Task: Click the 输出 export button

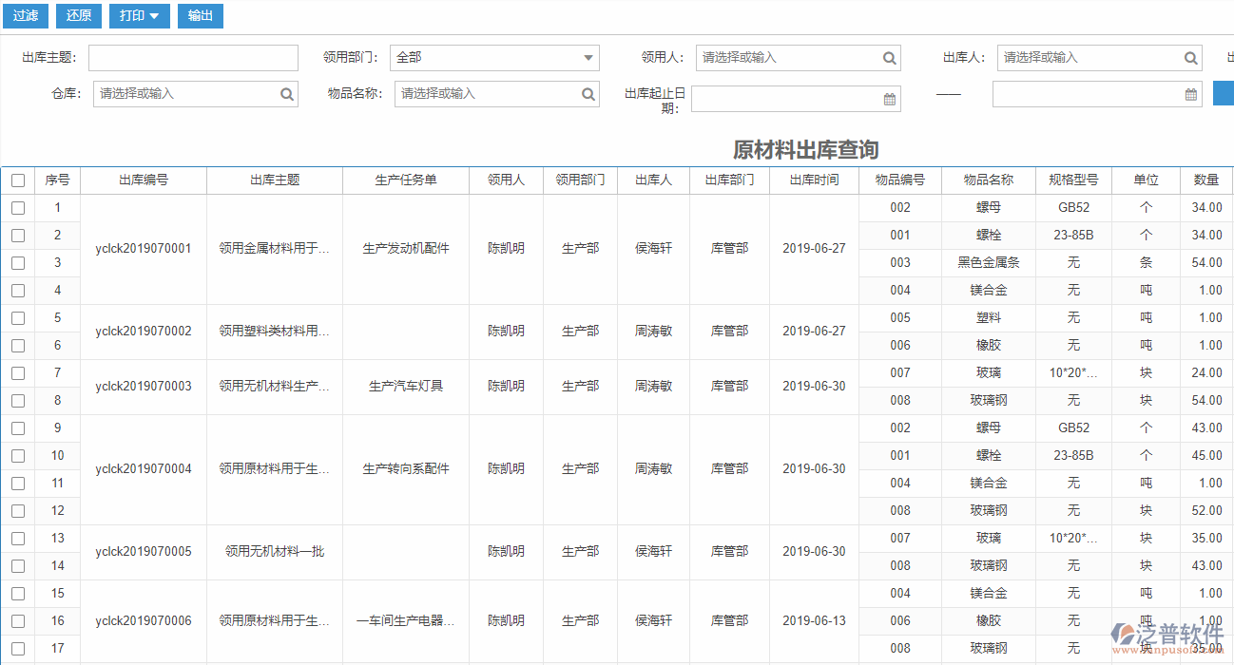Action: 200,15
